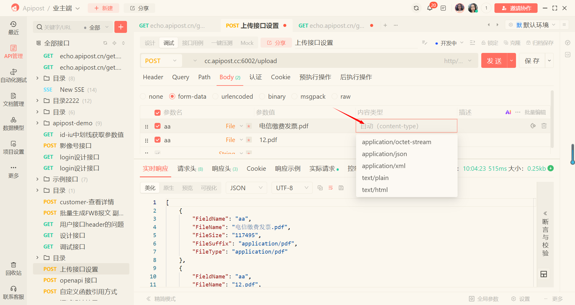The image size is (575, 305).
Task: Click the download icon next to 0.25kb
Action: point(550,168)
